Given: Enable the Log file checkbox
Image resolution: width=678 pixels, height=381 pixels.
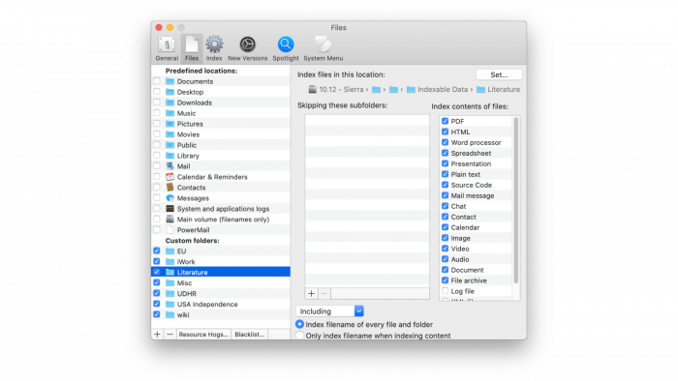Looking at the screenshot, I should click(x=445, y=291).
